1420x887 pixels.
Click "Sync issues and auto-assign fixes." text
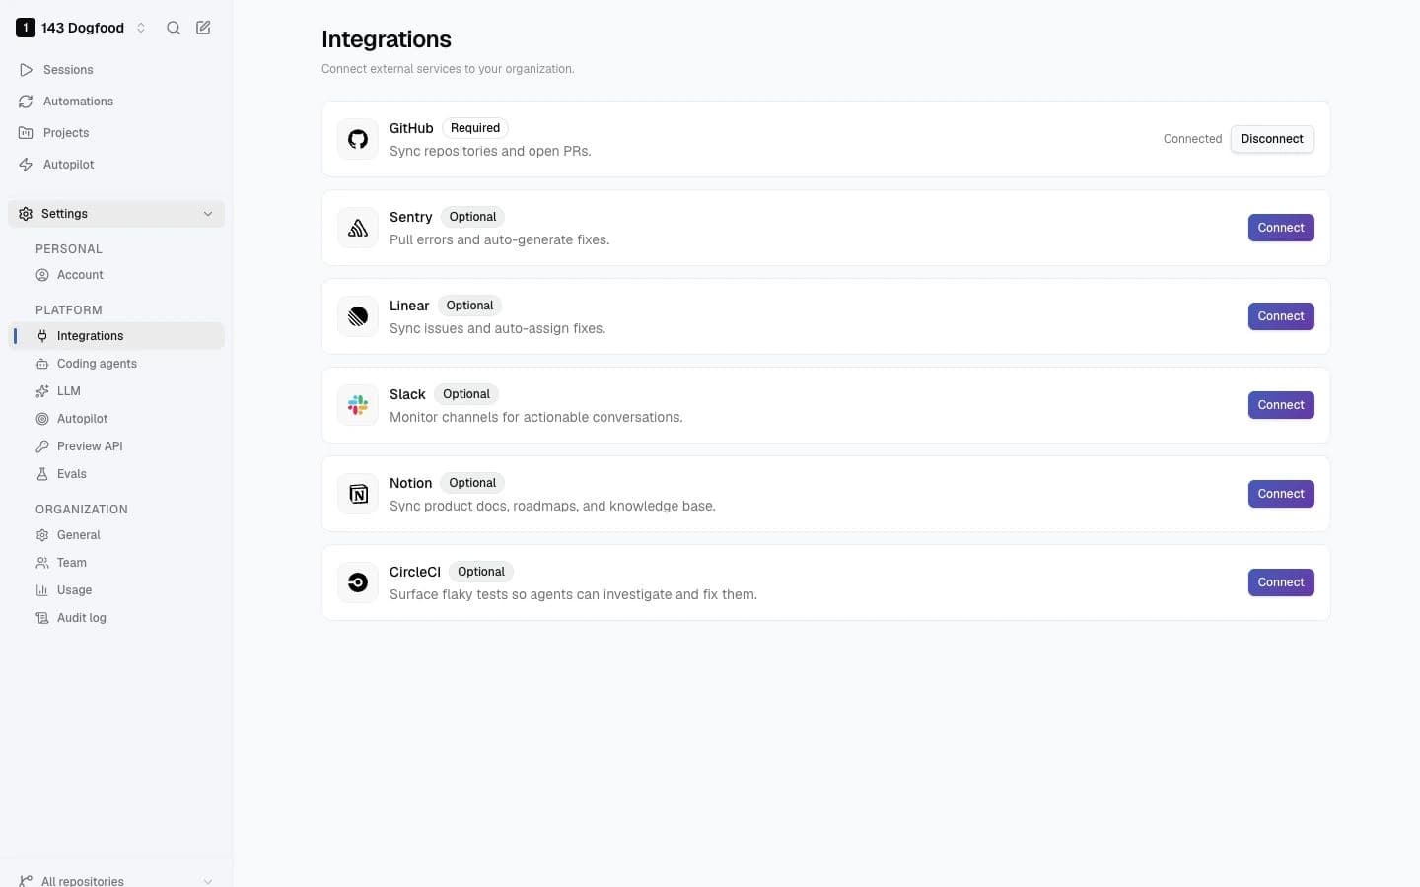(497, 328)
